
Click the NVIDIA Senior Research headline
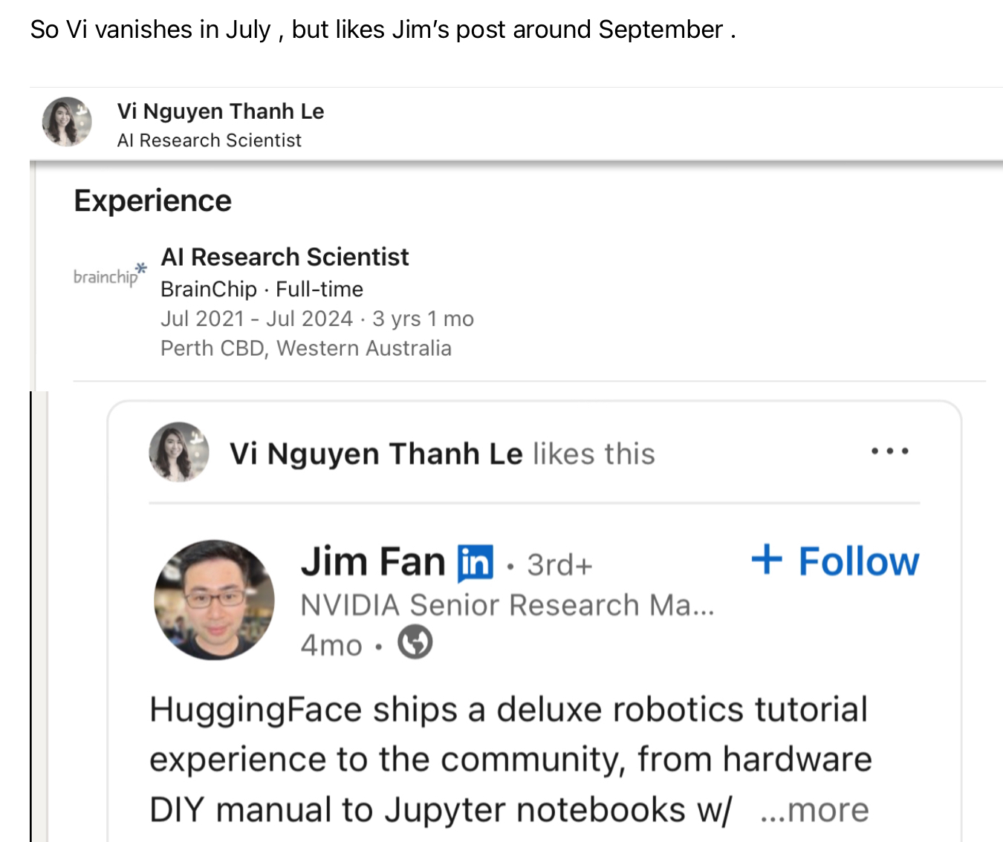click(507, 605)
